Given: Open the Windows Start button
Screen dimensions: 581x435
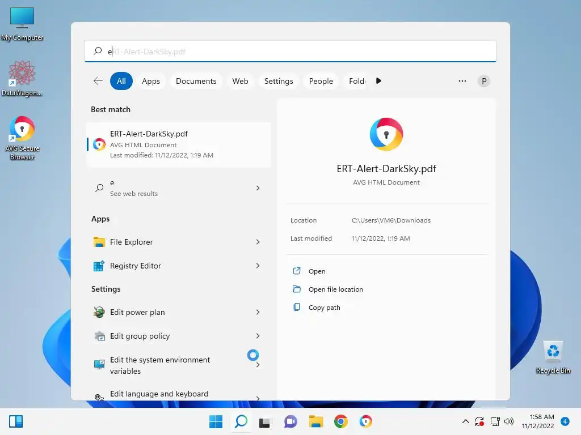Looking at the screenshot, I should [x=216, y=421].
